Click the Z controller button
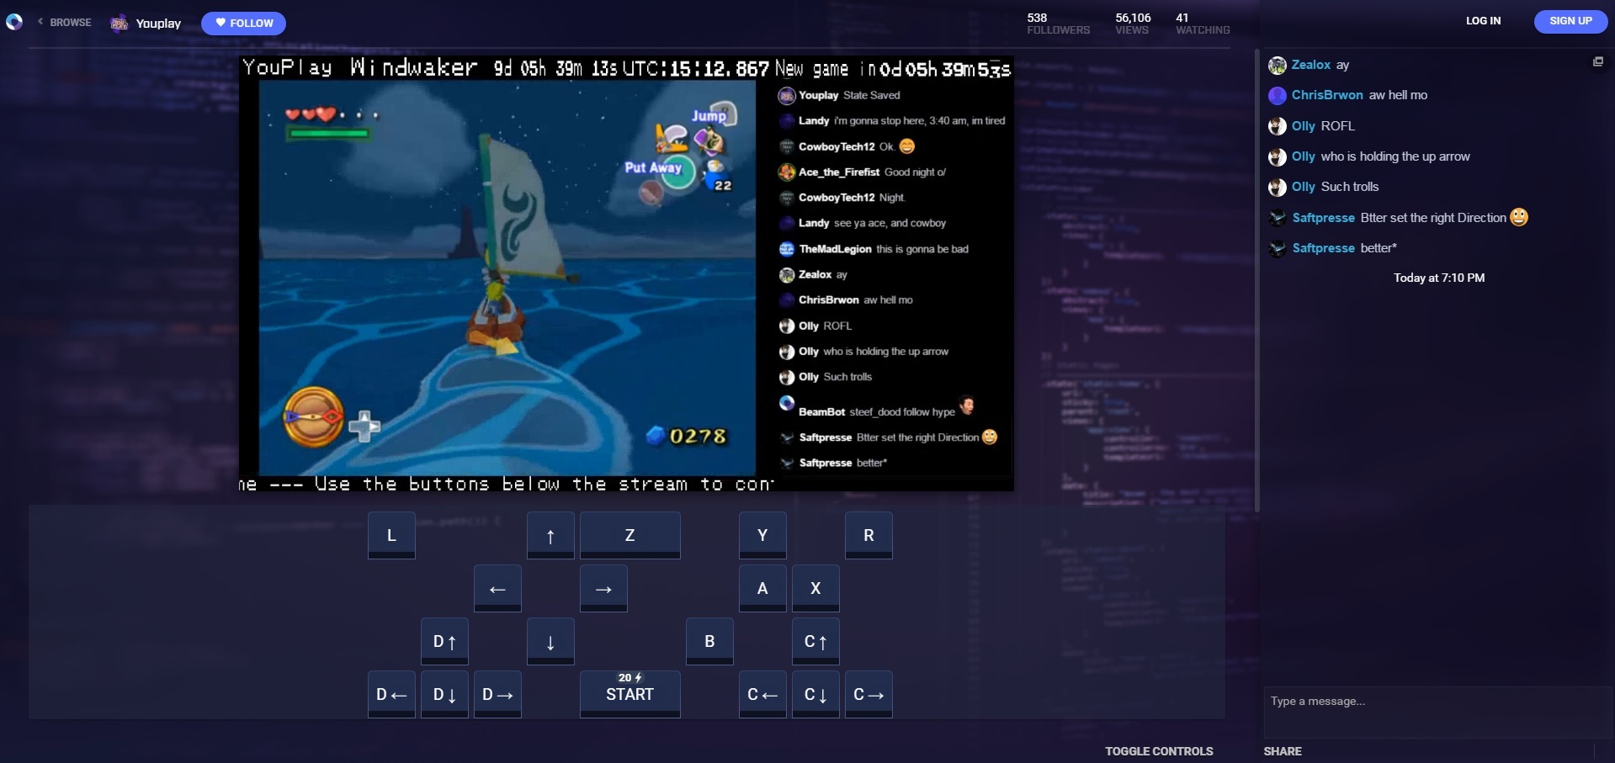 tap(630, 535)
